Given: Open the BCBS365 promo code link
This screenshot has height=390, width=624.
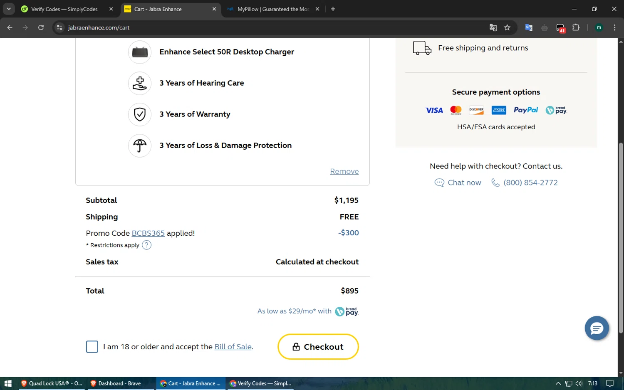Looking at the screenshot, I should click(148, 233).
